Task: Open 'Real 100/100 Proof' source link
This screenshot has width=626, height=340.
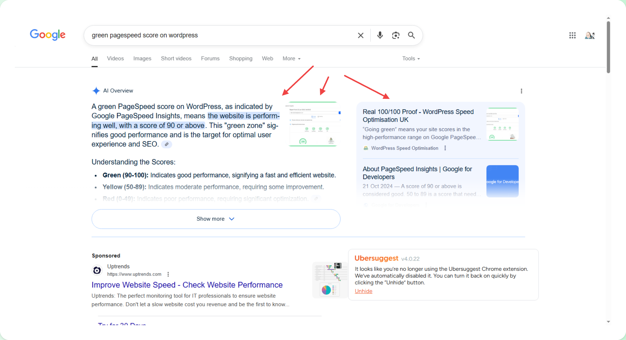Action: click(418, 116)
